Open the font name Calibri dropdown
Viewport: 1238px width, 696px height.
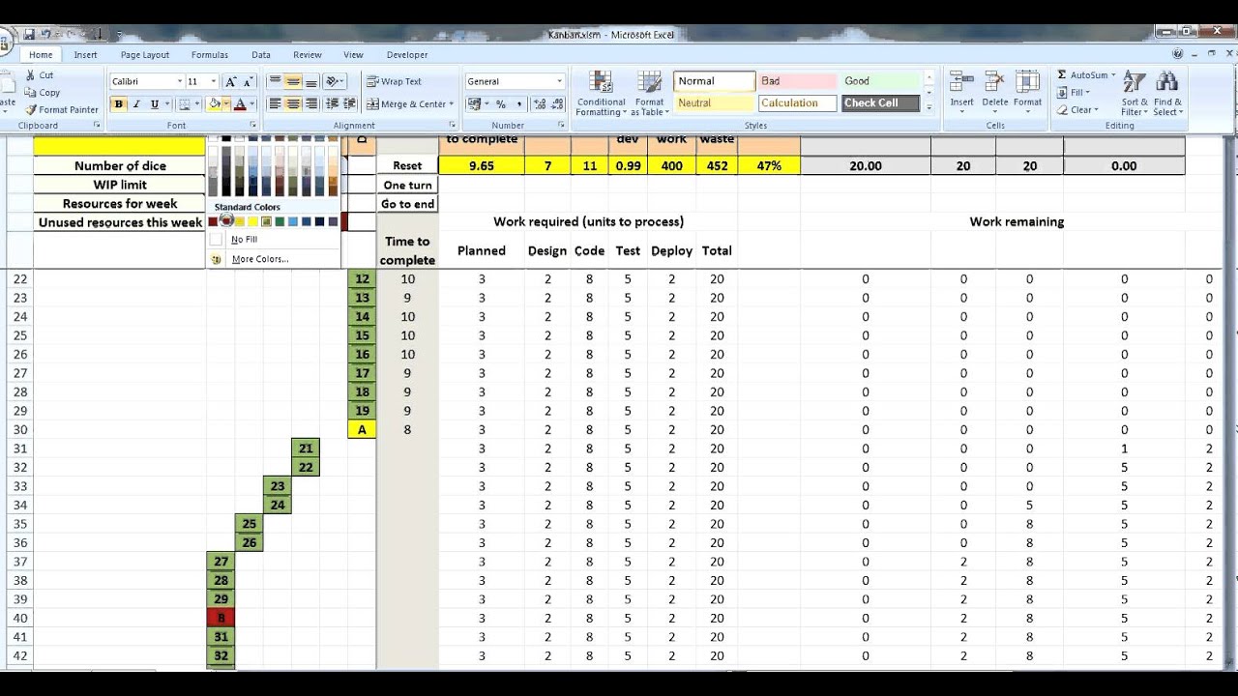[x=179, y=82]
